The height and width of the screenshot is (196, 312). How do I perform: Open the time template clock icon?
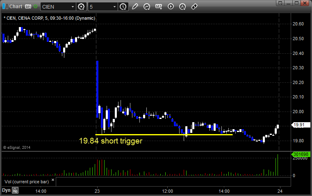(x=123, y=7)
